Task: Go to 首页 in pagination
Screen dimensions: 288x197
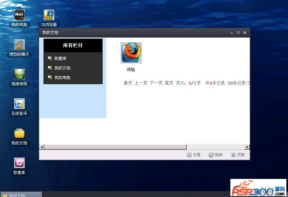Action: (128, 83)
